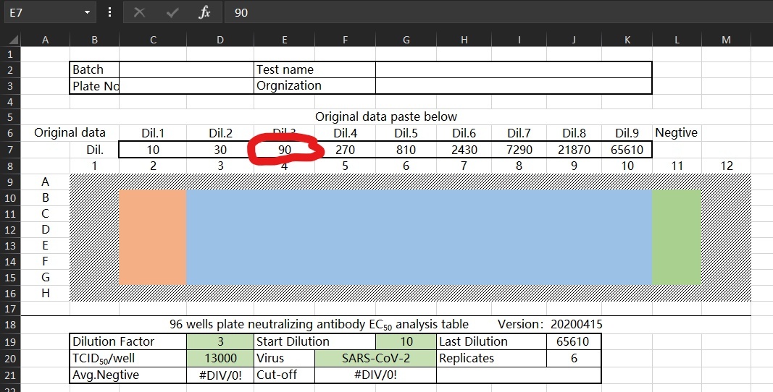
Task: Open the Name Box dropdown arrow
Action: tap(87, 12)
